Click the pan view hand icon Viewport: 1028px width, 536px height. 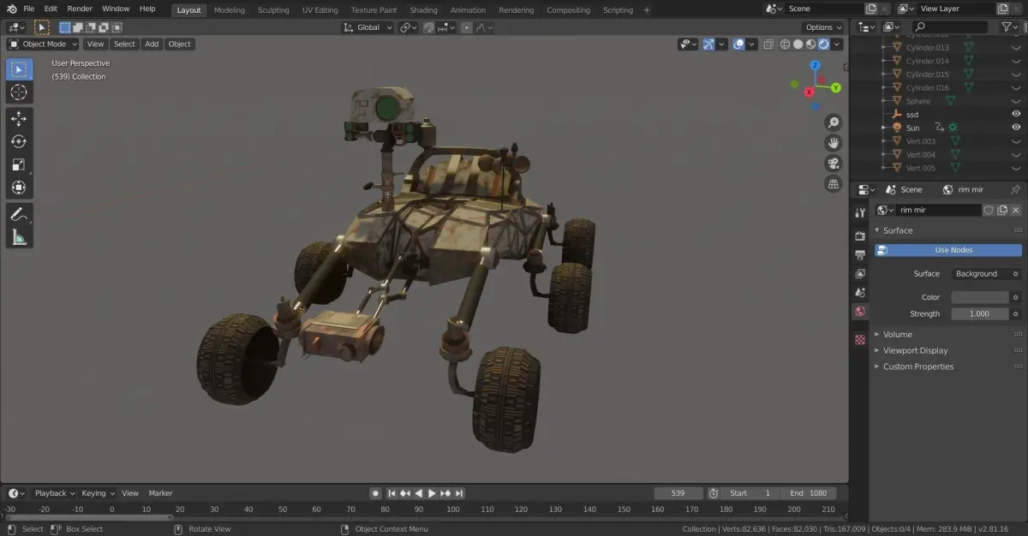pyautogui.click(x=833, y=143)
